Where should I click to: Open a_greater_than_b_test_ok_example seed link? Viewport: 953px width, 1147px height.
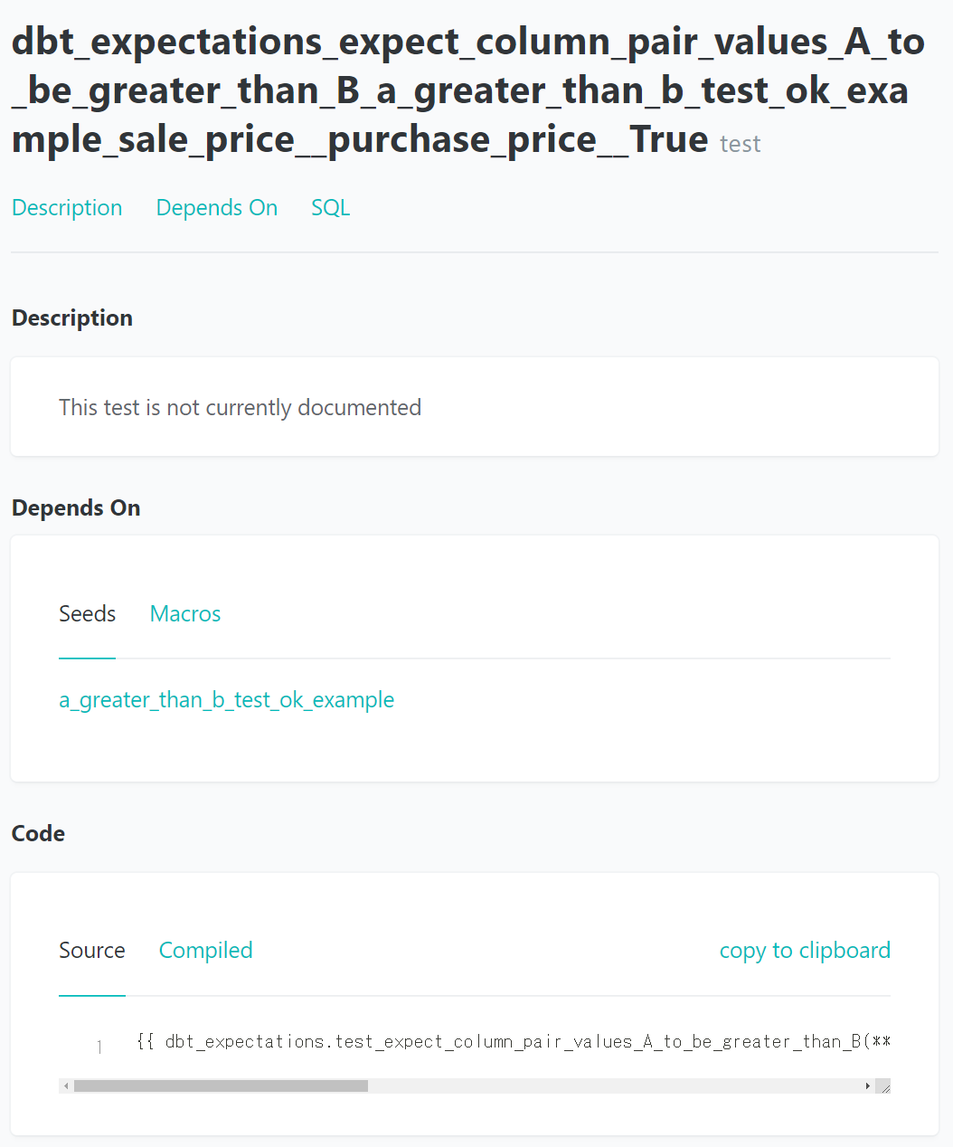point(227,700)
